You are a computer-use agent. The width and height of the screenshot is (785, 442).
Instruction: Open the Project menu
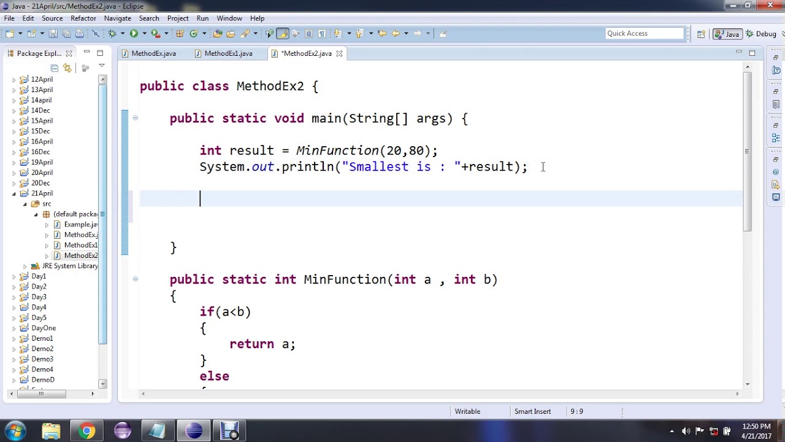coord(178,18)
